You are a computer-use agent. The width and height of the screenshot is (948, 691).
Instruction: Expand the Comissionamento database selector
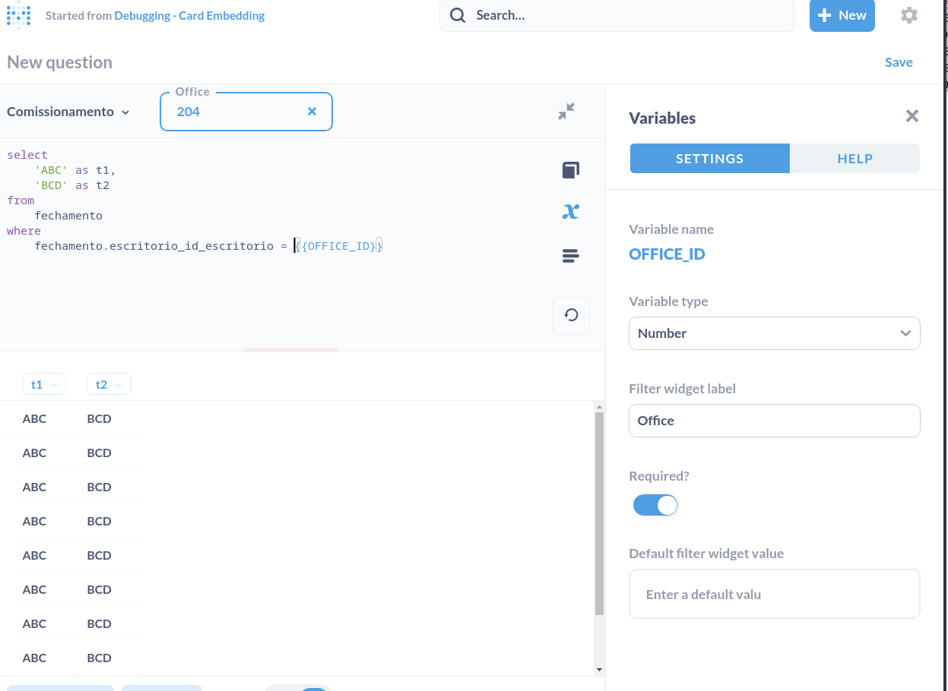click(x=68, y=111)
